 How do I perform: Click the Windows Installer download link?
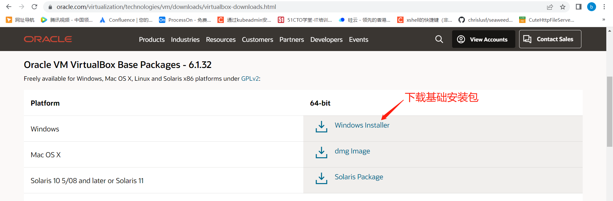click(362, 125)
